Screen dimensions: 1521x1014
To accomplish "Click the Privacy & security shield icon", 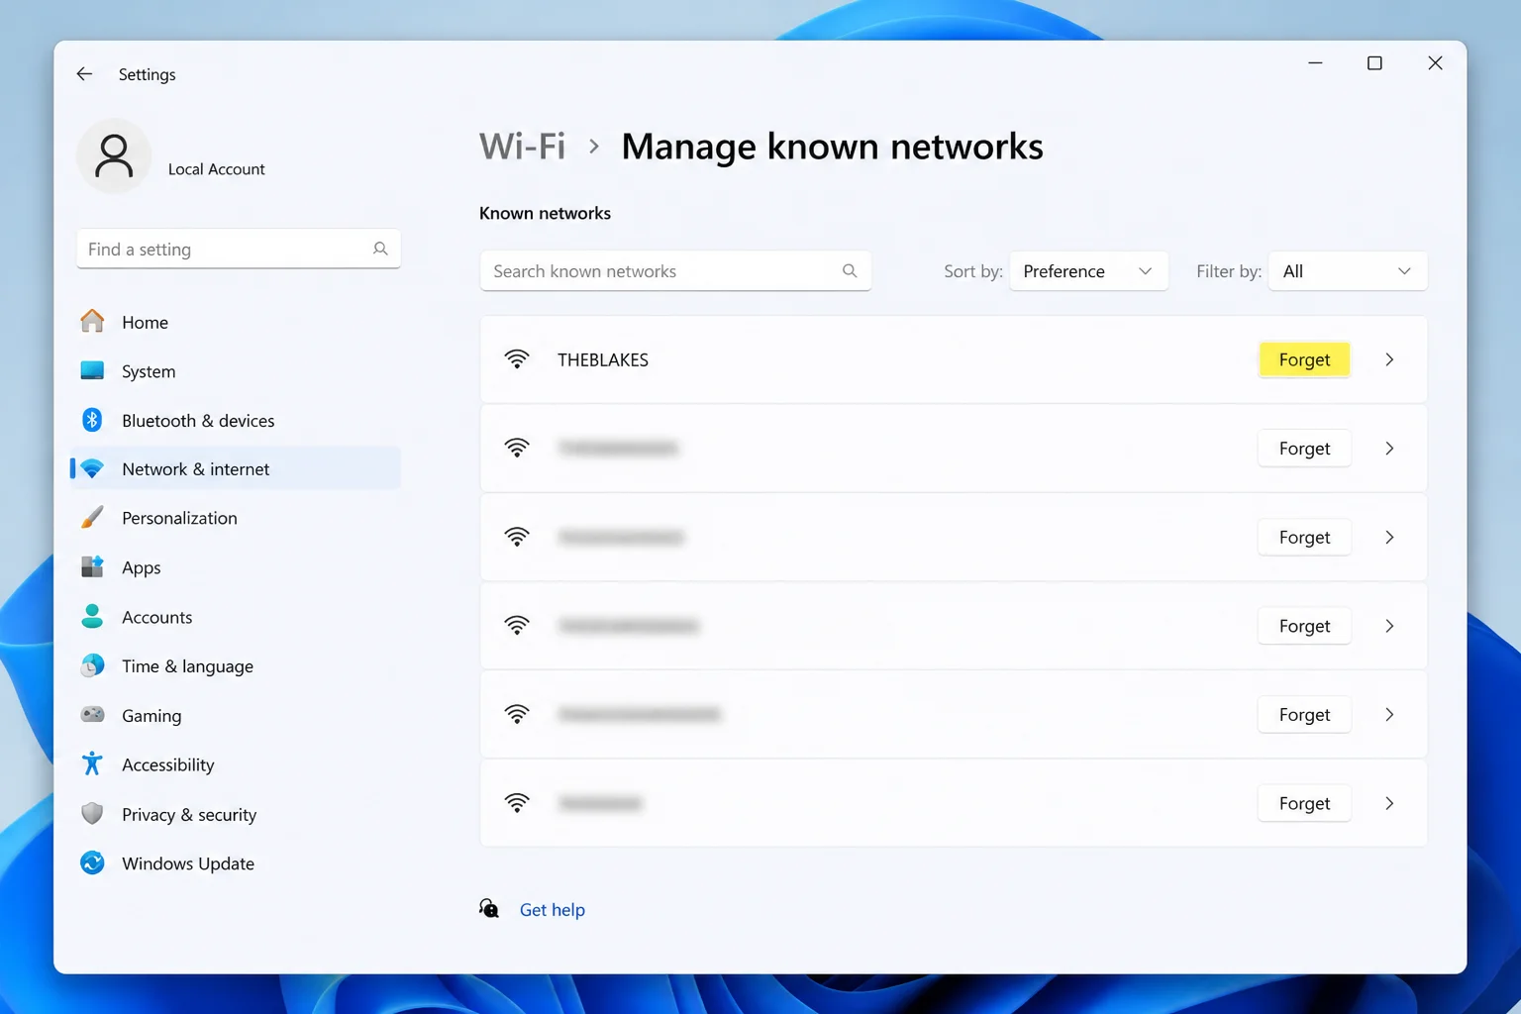I will tap(92, 814).
